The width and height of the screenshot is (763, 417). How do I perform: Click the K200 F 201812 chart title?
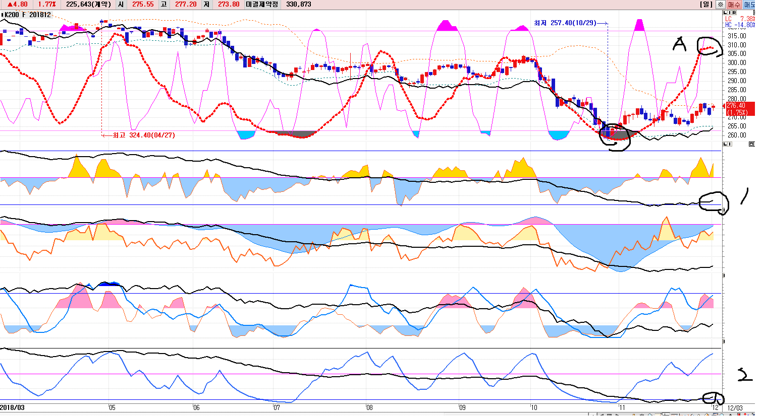[x=28, y=15]
